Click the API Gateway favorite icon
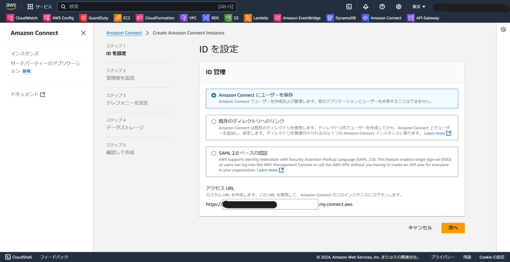This screenshot has height=262, width=510. pos(411,18)
